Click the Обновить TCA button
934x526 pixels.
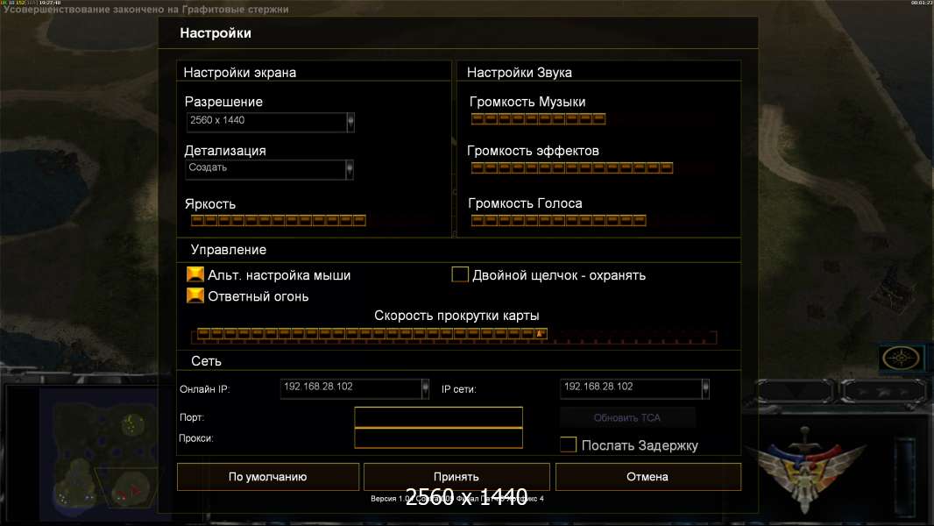[627, 417]
